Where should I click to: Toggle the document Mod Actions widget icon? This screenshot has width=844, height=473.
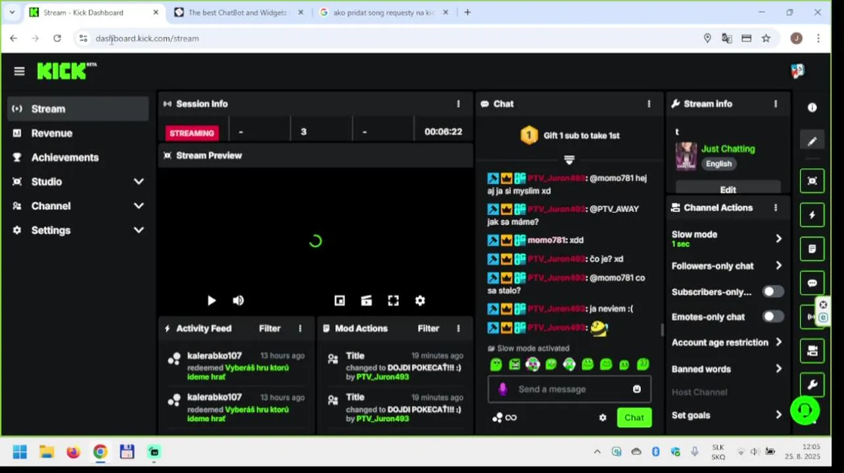[812, 249]
